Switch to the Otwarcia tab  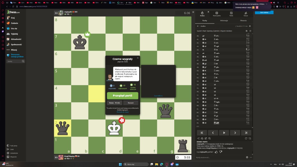click(x=243, y=20)
